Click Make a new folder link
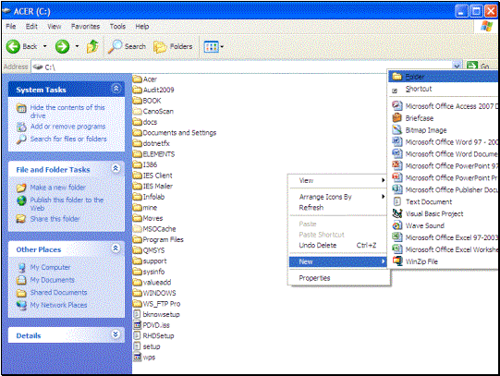This screenshot has height=376, width=500. pyautogui.click(x=57, y=188)
